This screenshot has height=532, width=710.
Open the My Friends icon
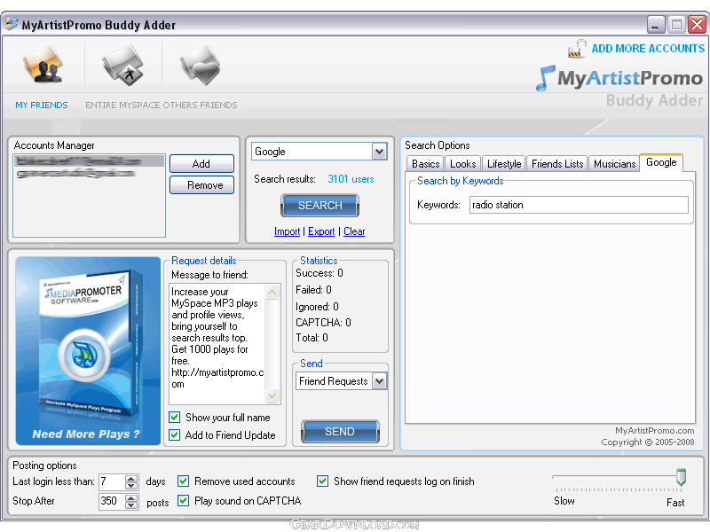click(43, 65)
